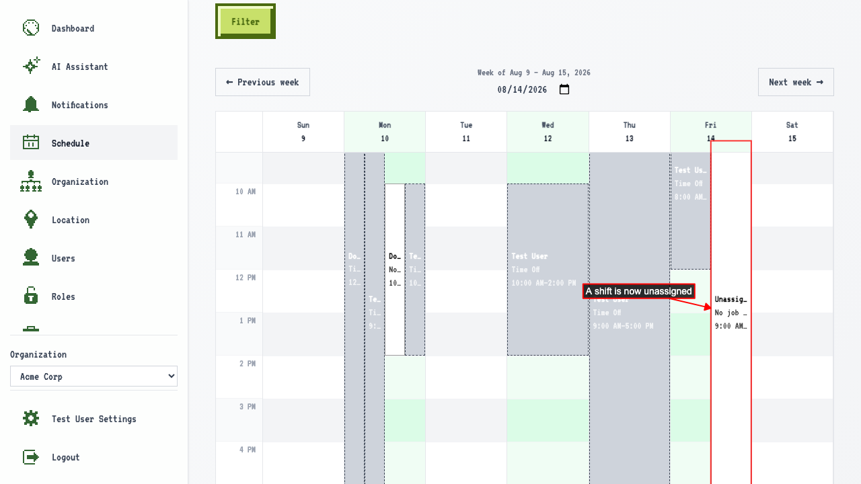Go to Previous week

[262, 82]
